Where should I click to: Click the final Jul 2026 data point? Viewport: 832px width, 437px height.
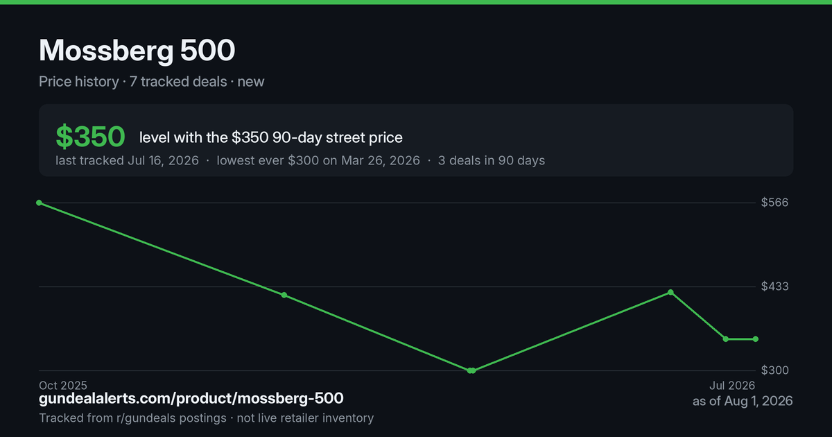pyautogui.click(x=756, y=339)
